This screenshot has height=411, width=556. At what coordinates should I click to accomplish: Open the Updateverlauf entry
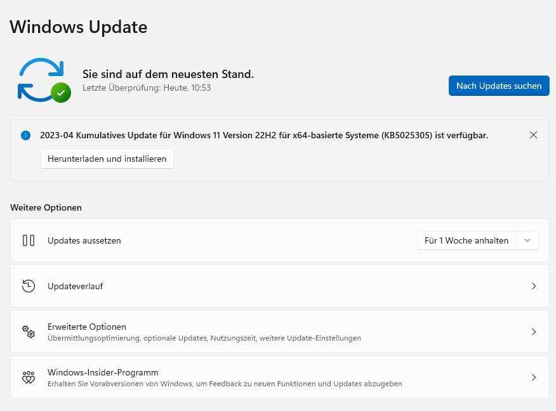(75, 286)
